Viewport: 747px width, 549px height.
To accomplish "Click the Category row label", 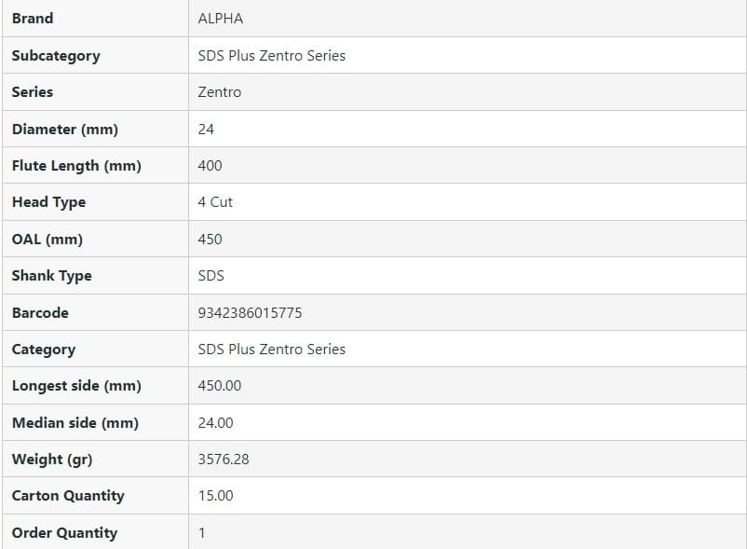I will coord(43,350).
